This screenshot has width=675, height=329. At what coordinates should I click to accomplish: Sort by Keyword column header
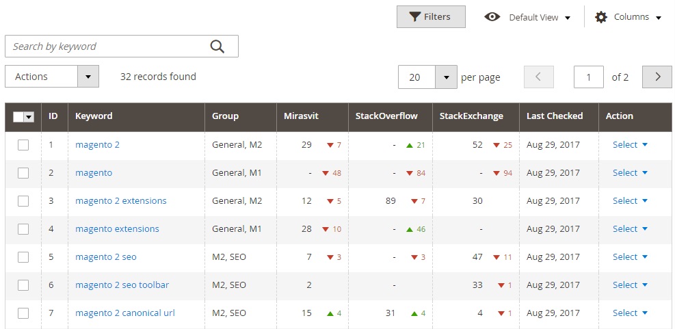coord(94,116)
